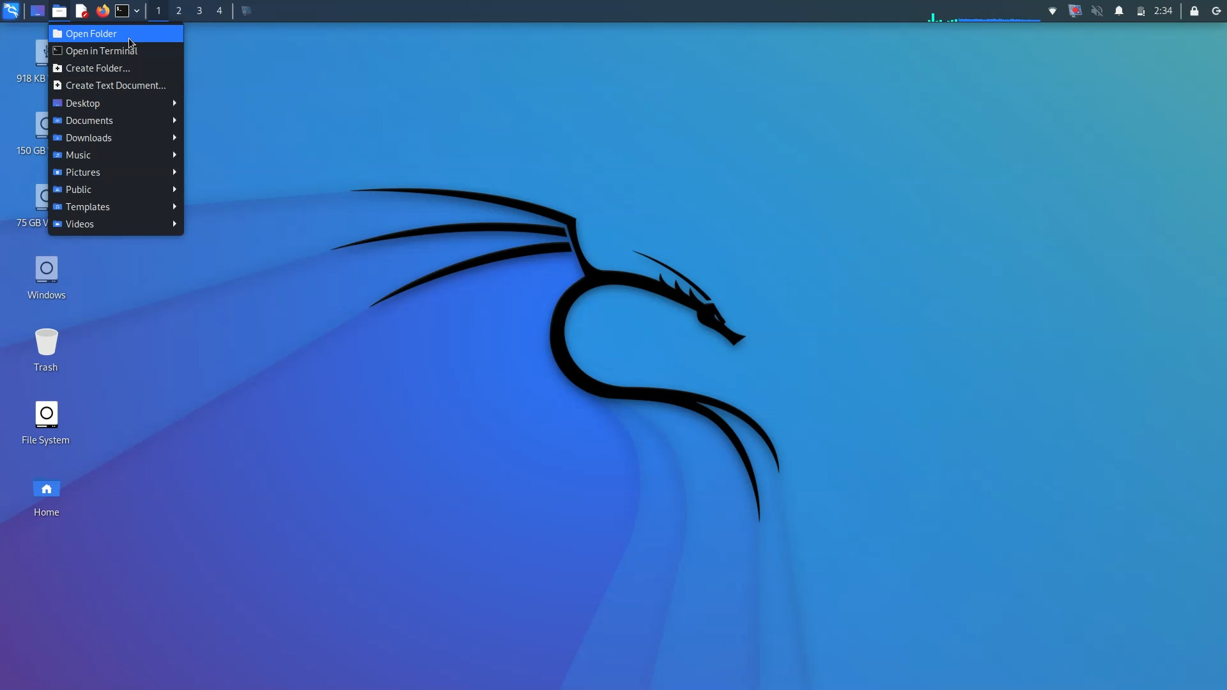Open the text editor from the panel

pos(81,11)
